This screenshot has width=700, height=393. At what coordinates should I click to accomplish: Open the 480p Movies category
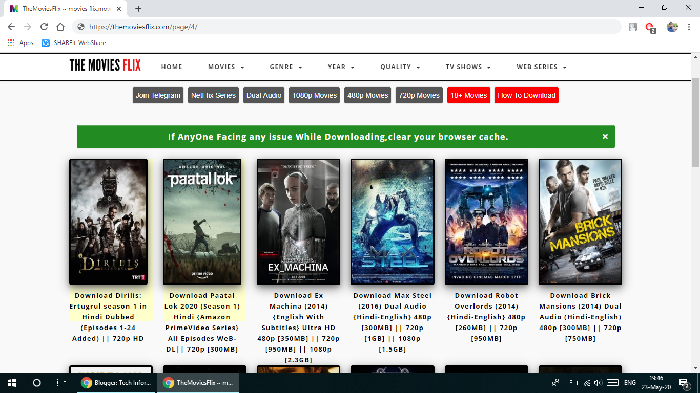click(367, 95)
